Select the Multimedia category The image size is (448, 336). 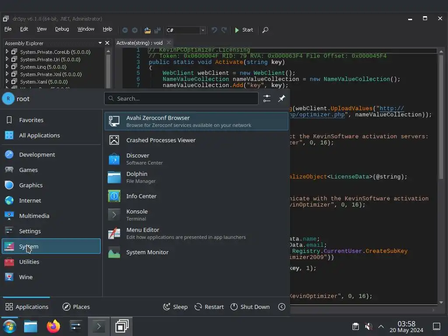(x=51, y=216)
